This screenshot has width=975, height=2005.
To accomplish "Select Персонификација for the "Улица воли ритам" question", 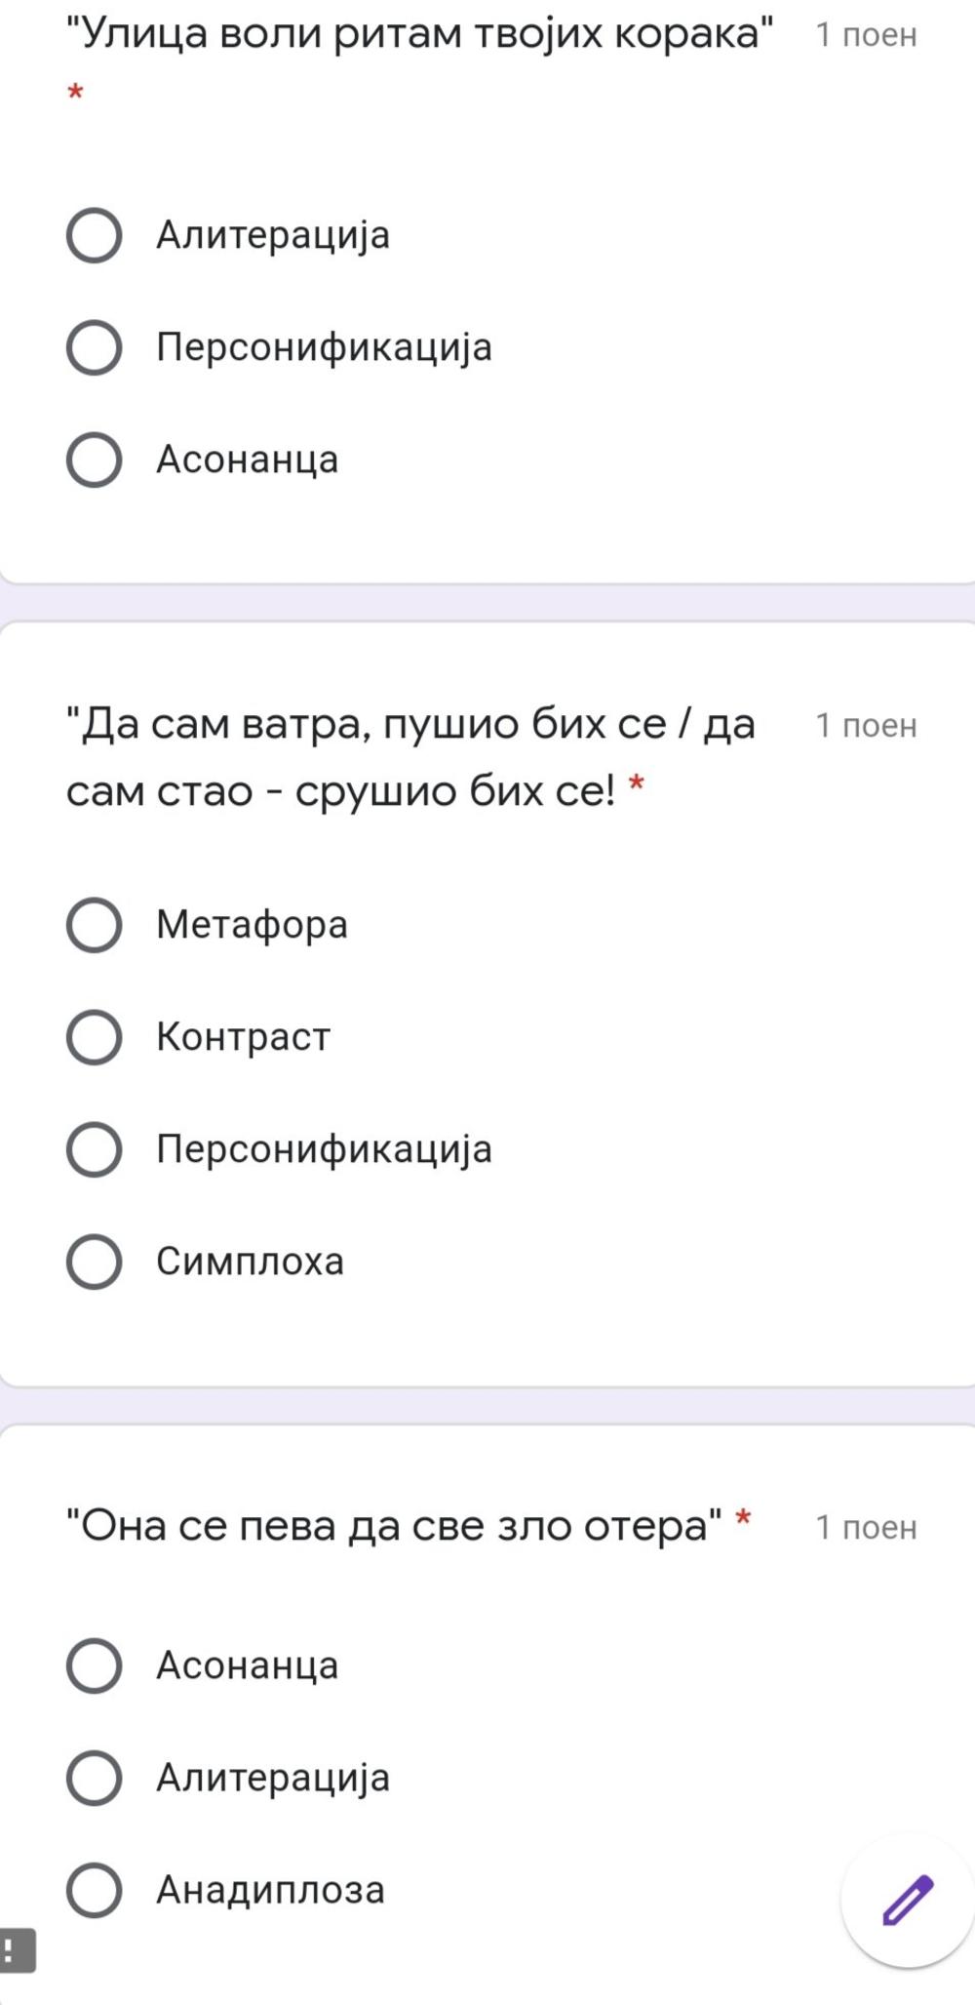I will pos(95,347).
